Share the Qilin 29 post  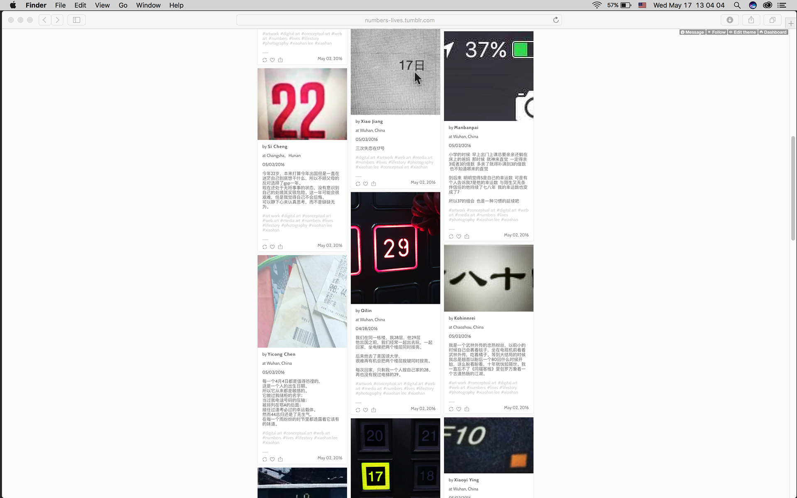point(374,410)
